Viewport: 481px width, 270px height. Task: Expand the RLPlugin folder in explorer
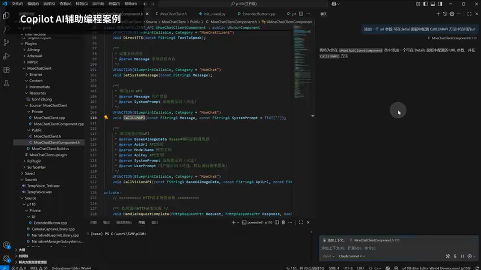pyautogui.click(x=34, y=161)
